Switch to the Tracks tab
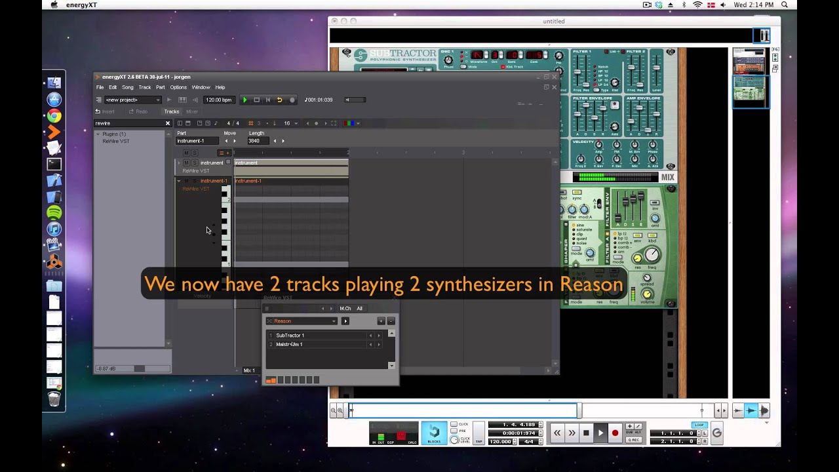Screen dimensions: 839x472 click(x=172, y=111)
